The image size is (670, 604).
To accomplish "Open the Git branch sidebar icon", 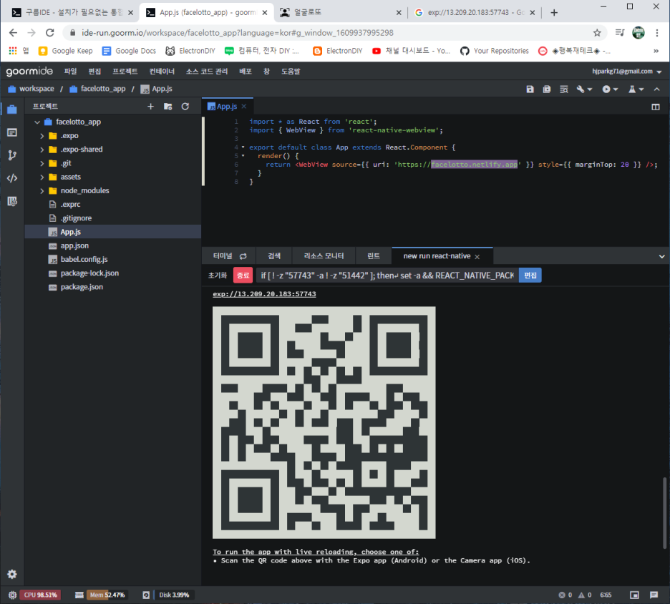I will [x=12, y=155].
